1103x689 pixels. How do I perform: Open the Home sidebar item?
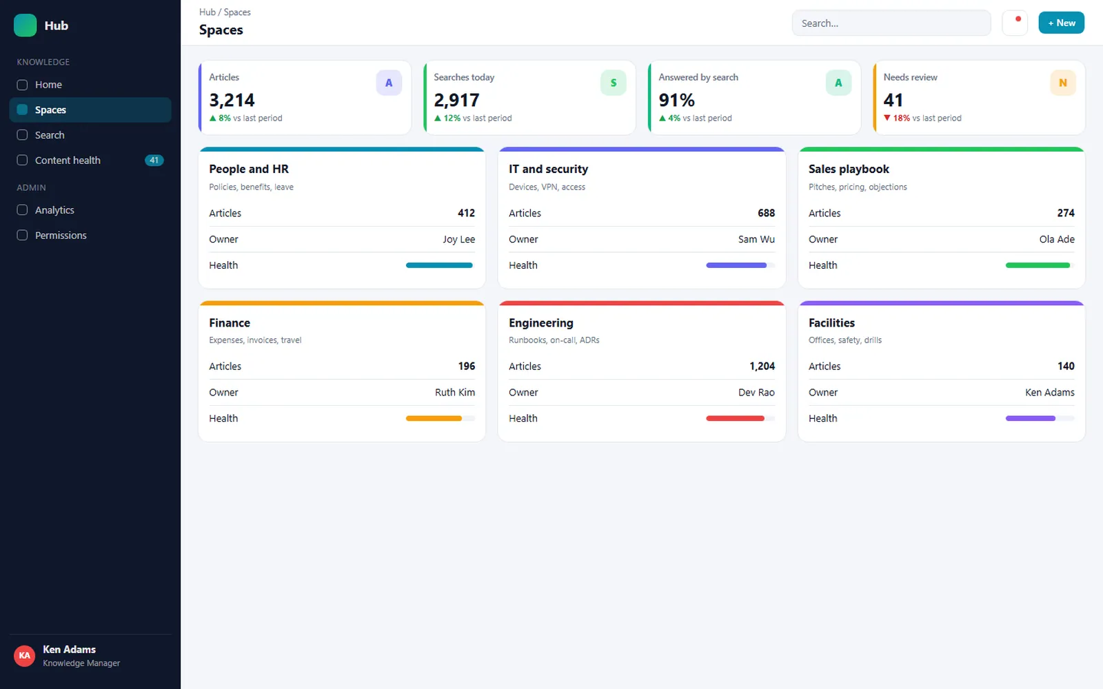[90, 85]
